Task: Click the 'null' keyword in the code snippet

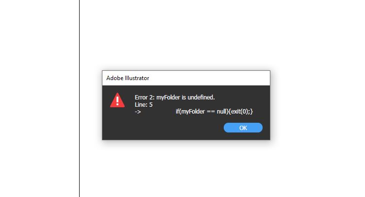Action: tap(222, 112)
